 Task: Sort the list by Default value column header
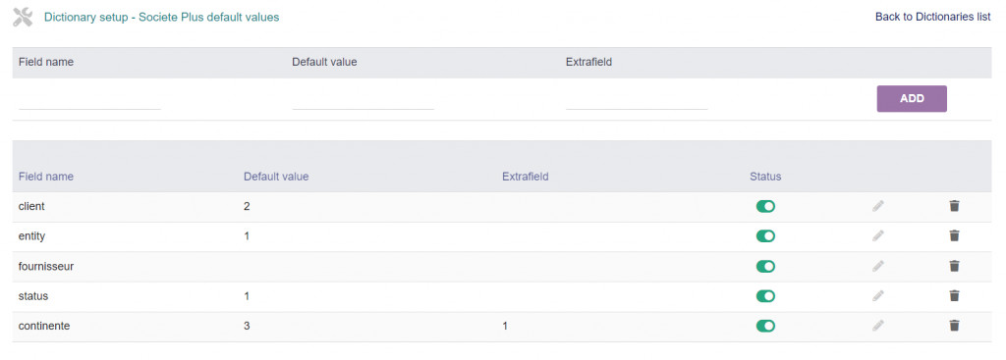pyautogui.click(x=276, y=177)
